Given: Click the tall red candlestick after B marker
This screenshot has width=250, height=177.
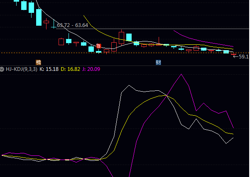Looking at the screenshot, I should point(122,37).
